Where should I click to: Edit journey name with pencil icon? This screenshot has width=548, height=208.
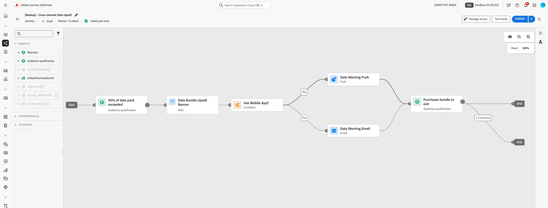pyautogui.click(x=76, y=15)
